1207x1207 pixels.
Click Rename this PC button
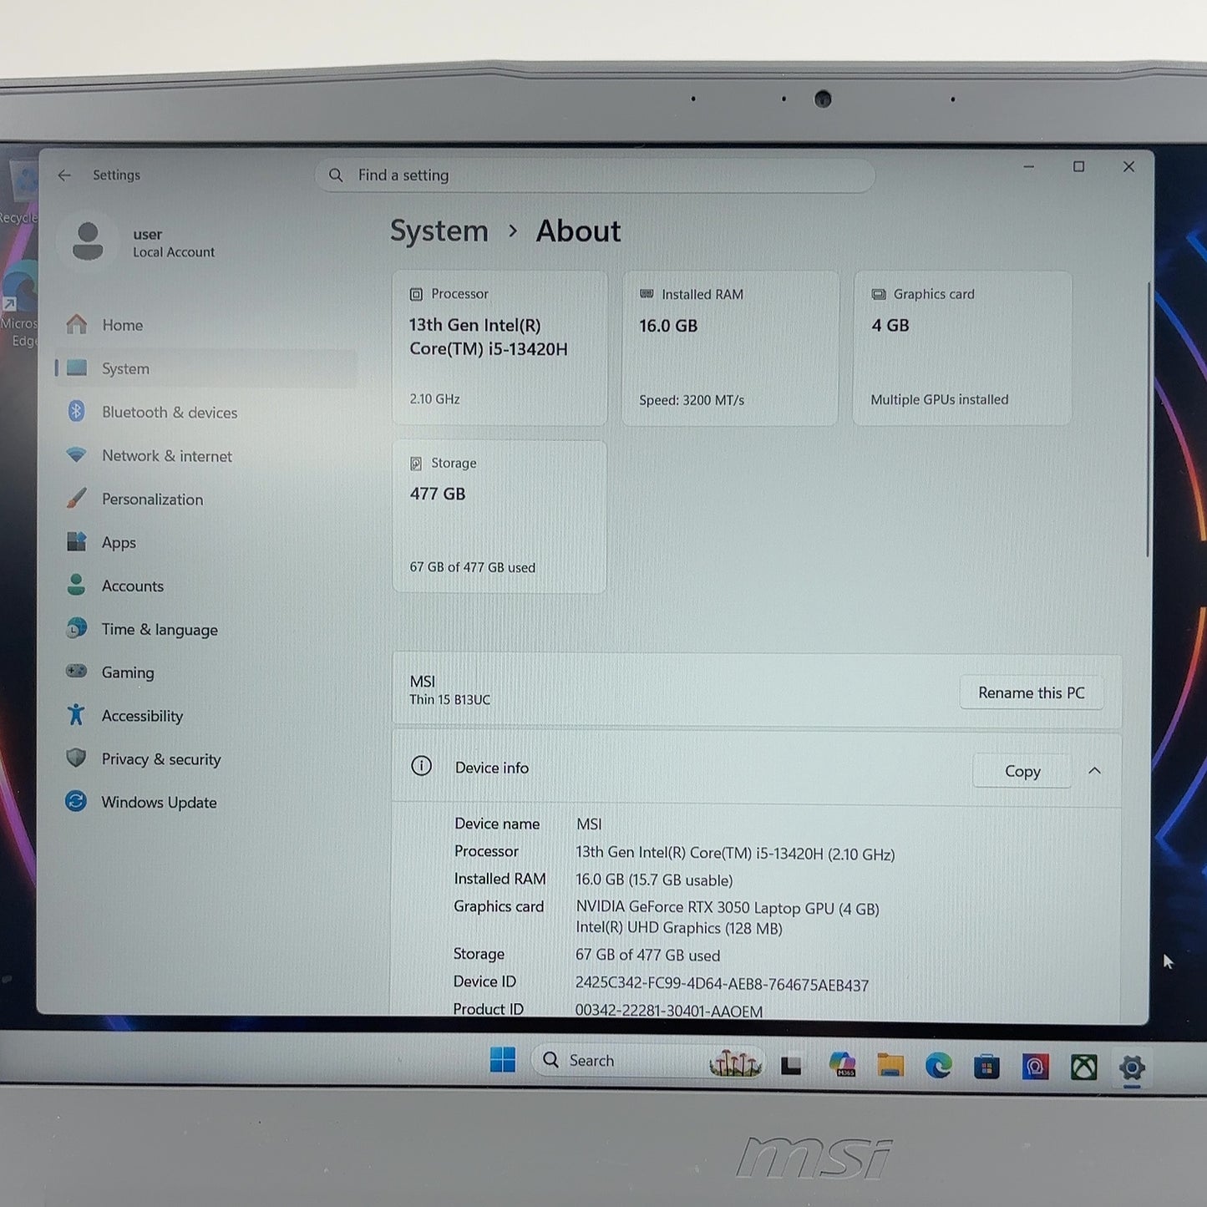tap(1032, 692)
